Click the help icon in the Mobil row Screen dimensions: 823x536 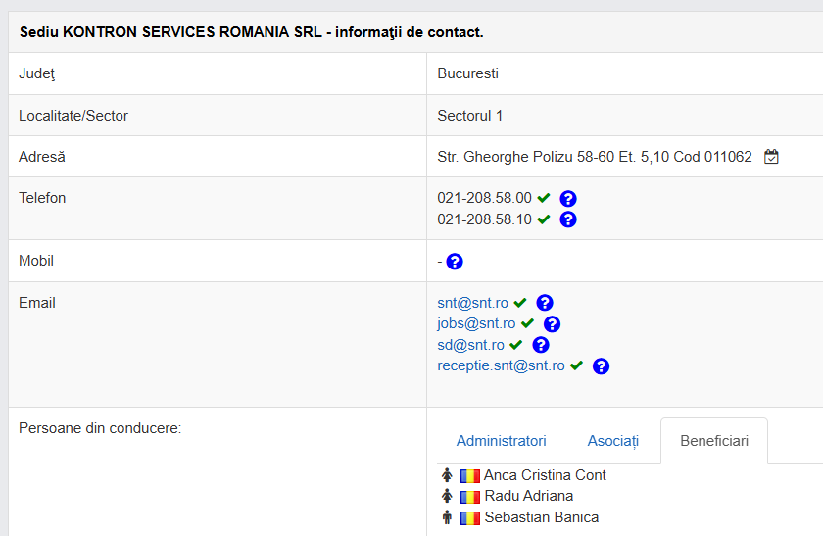[x=455, y=262]
